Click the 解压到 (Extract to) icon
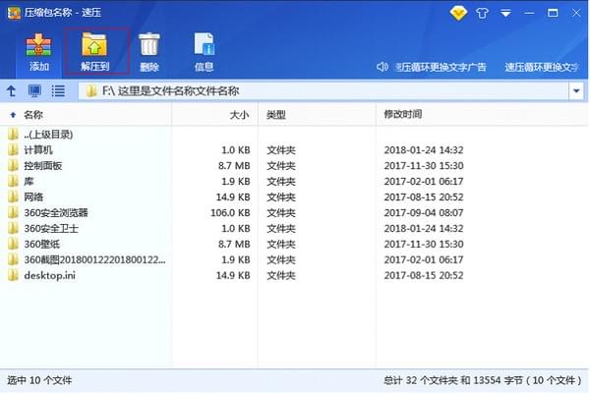This screenshot has width=590, height=394. click(95, 51)
